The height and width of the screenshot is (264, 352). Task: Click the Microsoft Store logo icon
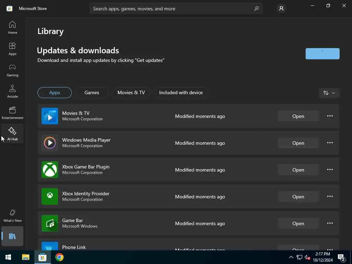pyautogui.click(x=9, y=9)
